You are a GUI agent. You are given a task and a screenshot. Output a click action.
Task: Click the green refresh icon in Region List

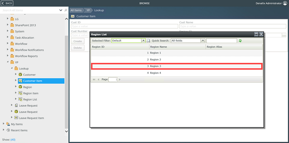coord(240,41)
